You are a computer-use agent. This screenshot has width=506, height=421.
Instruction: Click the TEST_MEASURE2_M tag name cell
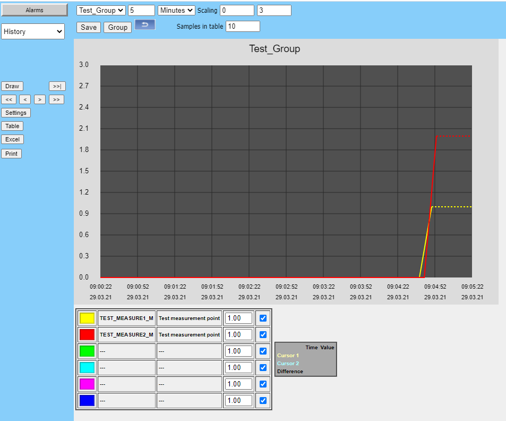point(126,335)
